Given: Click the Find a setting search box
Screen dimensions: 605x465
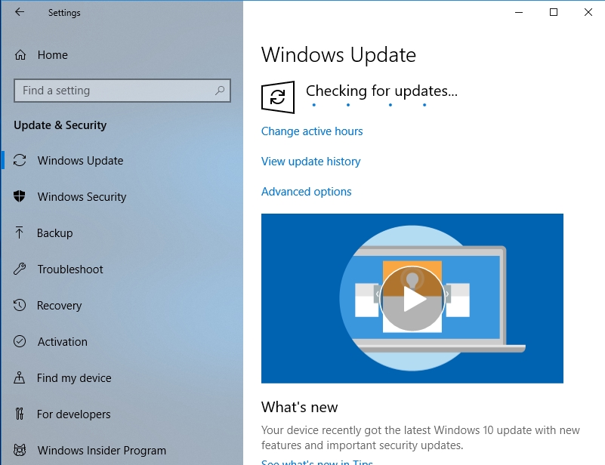Looking at the screenshot, I should click(113, 91).
